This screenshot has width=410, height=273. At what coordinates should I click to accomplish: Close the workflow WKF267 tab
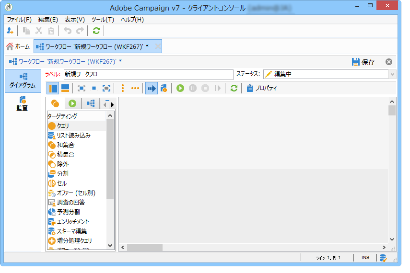(158, 46)
